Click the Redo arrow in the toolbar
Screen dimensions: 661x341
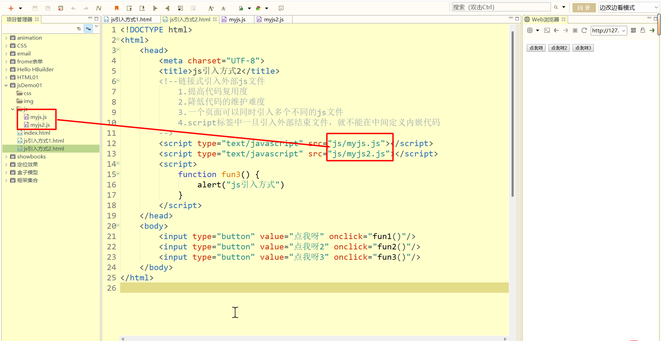(x=86, y=8)
